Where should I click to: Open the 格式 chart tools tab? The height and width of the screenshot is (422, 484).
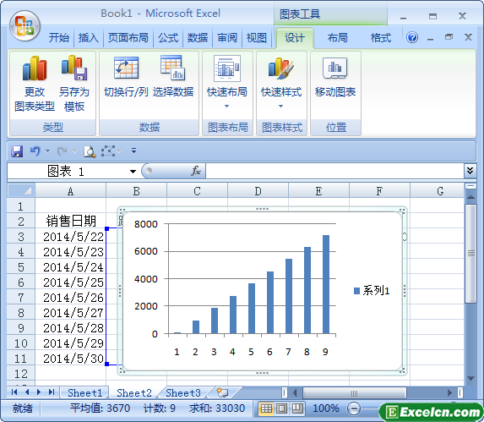click(x=381, y=38)
